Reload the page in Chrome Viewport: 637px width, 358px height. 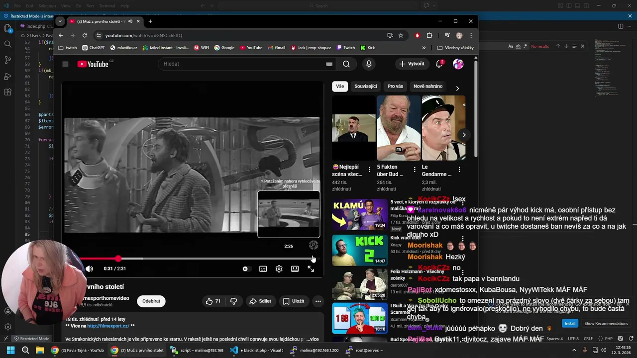(85, 35)
